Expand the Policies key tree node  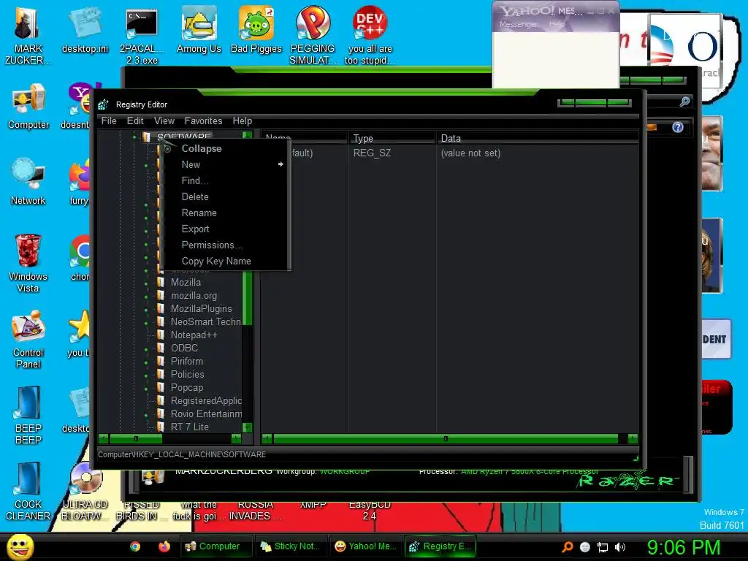pos(146,375)
